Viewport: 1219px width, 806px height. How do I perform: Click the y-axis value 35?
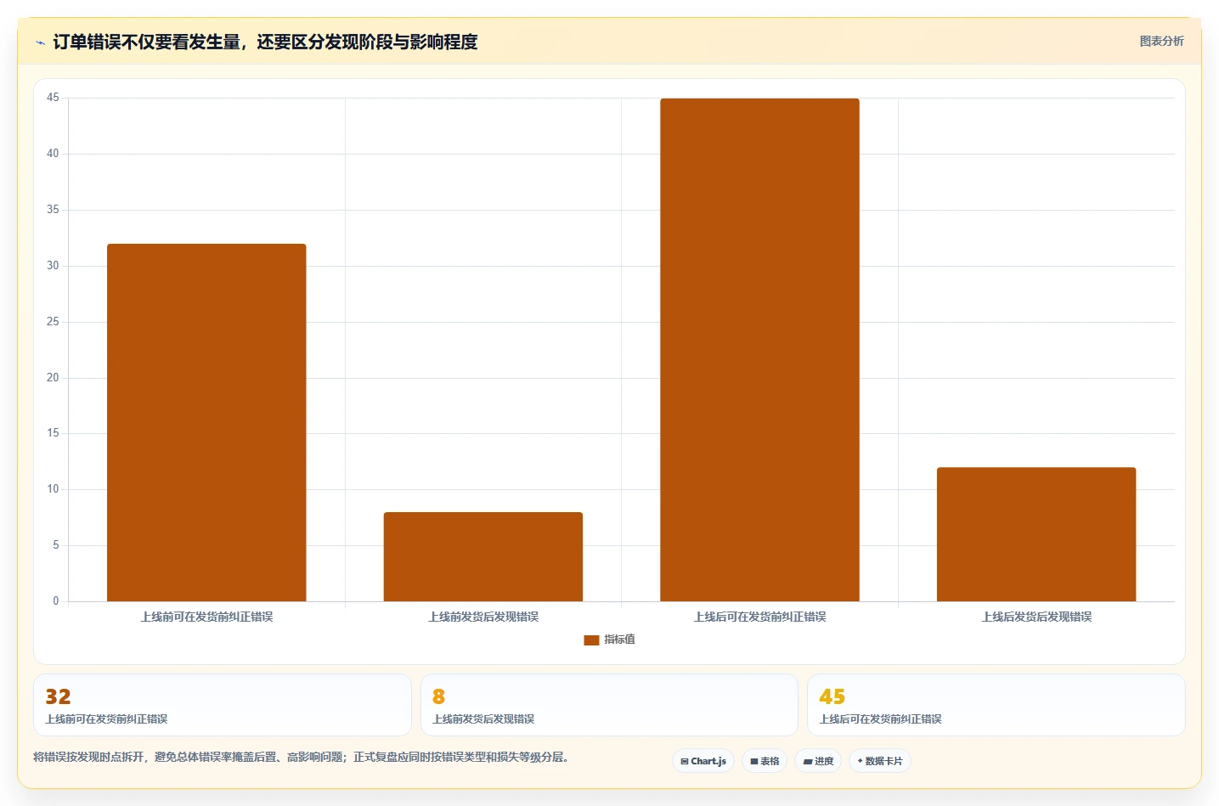coord(53,210)
